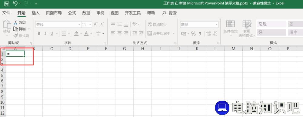
Task: Toggle italic formatting
Action: click(x=45, y=33)
